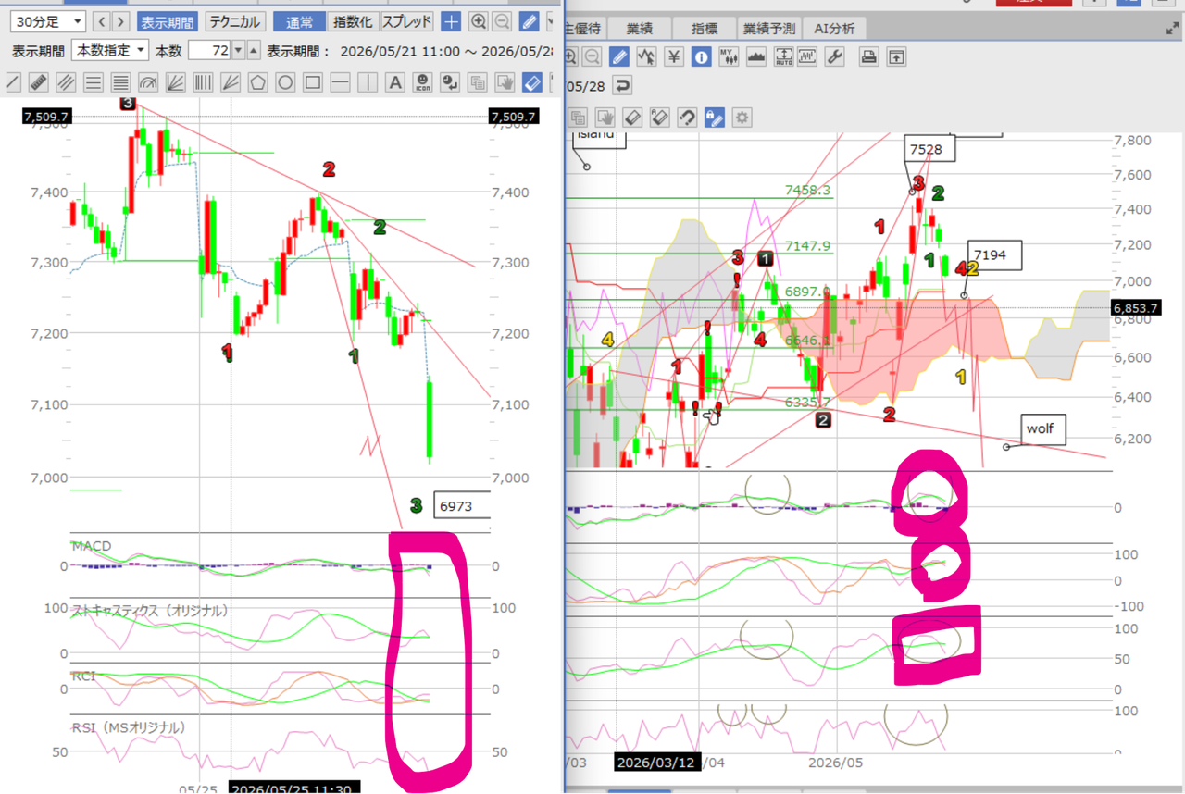Viewport: 1185px width, 794px height.
Task: Click the highlighted eraser tool in left chart
Action: pyautogui.click(x=532, y=82)
